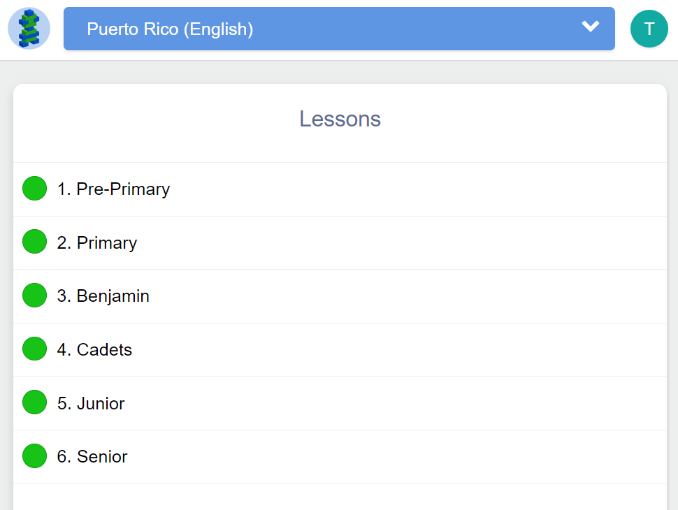Open the 1. Pre-Primary lesson

click(x=113, y=189)
